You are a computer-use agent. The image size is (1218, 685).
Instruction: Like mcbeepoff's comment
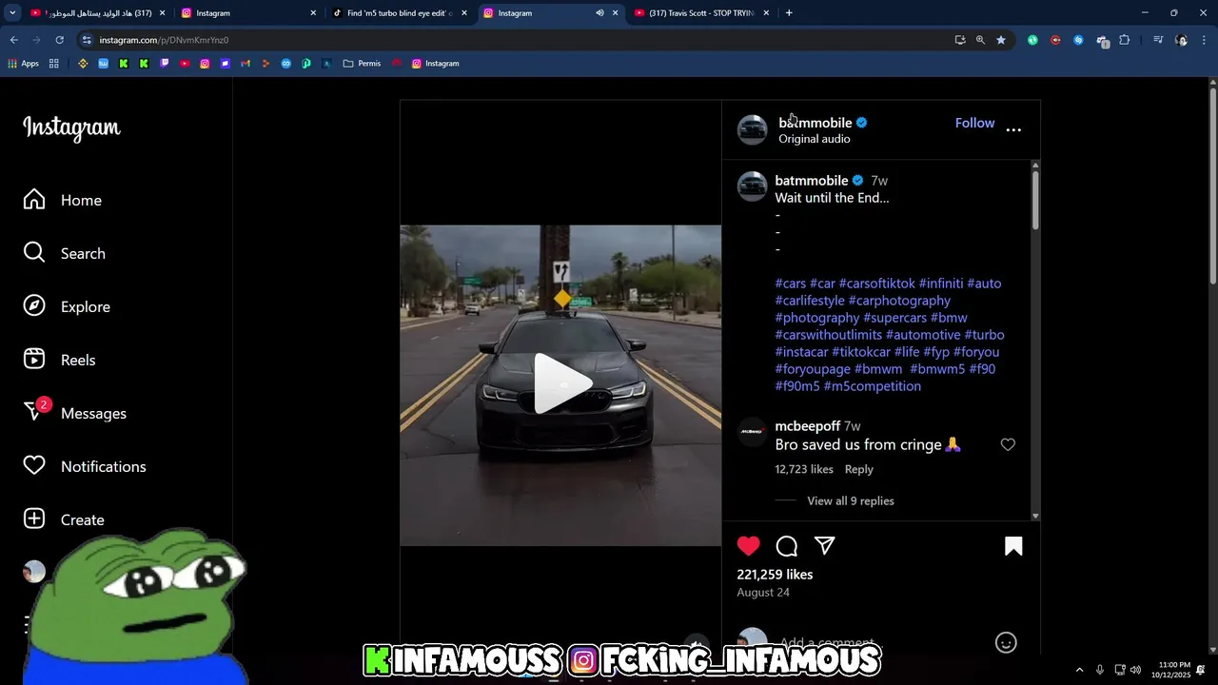1008,444
